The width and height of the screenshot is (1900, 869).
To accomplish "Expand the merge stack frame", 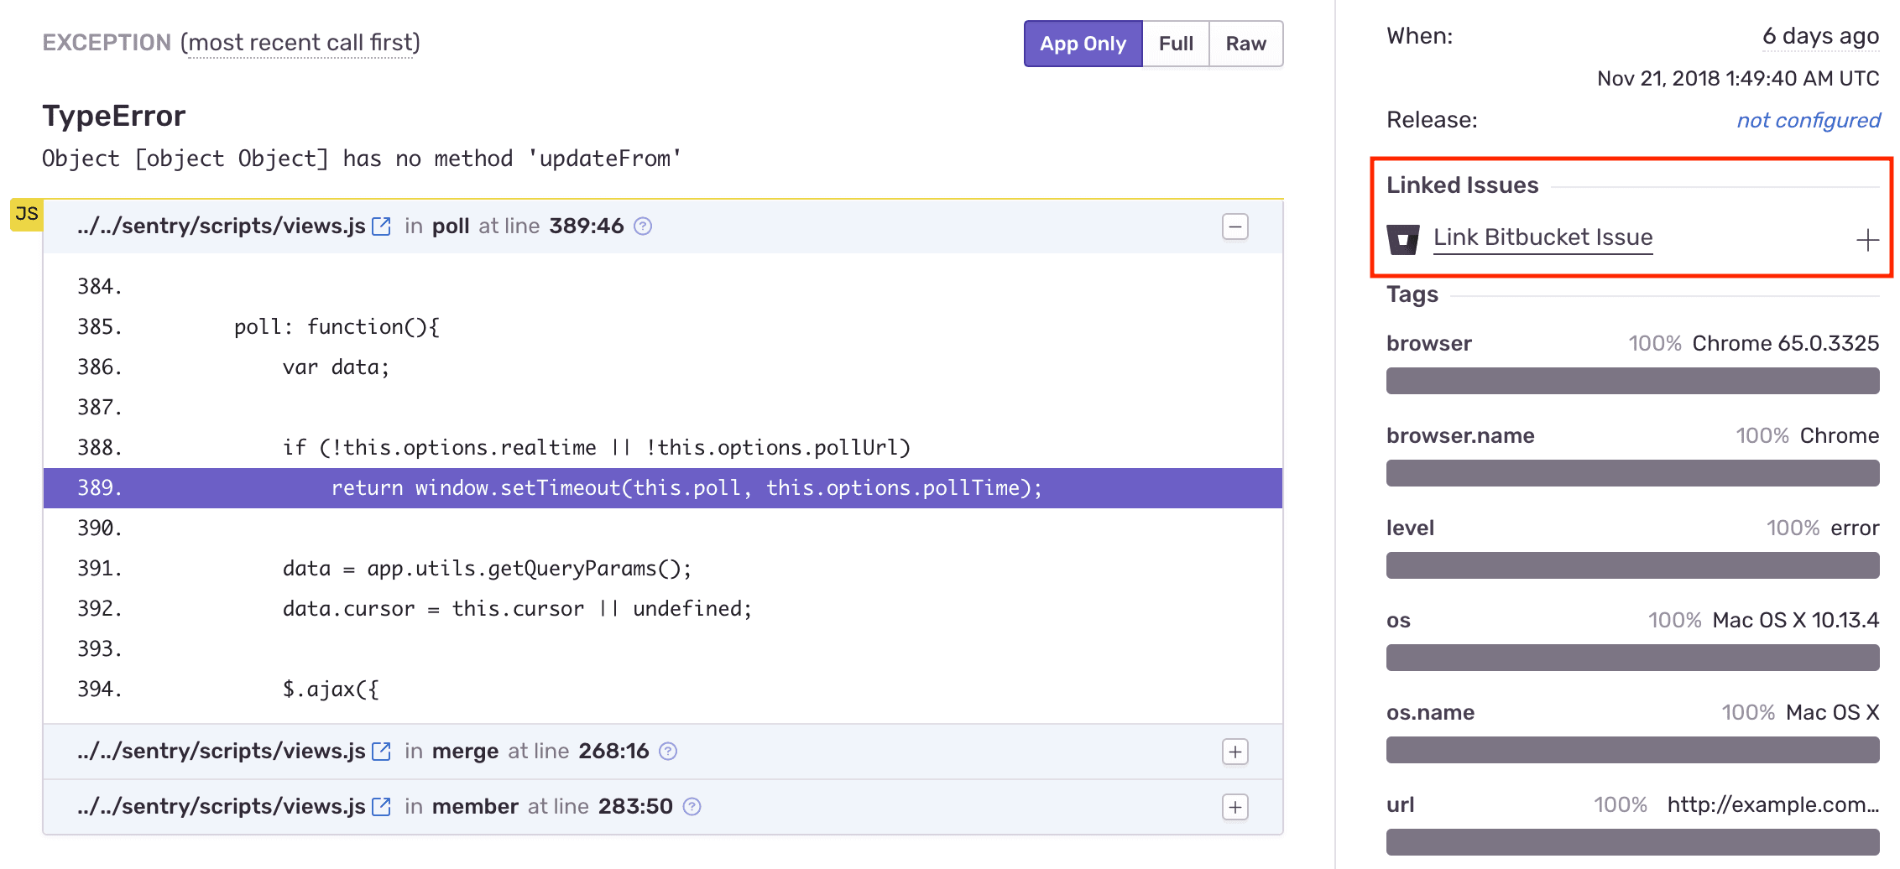I will pyautogui.click(x=1234, y=752).
